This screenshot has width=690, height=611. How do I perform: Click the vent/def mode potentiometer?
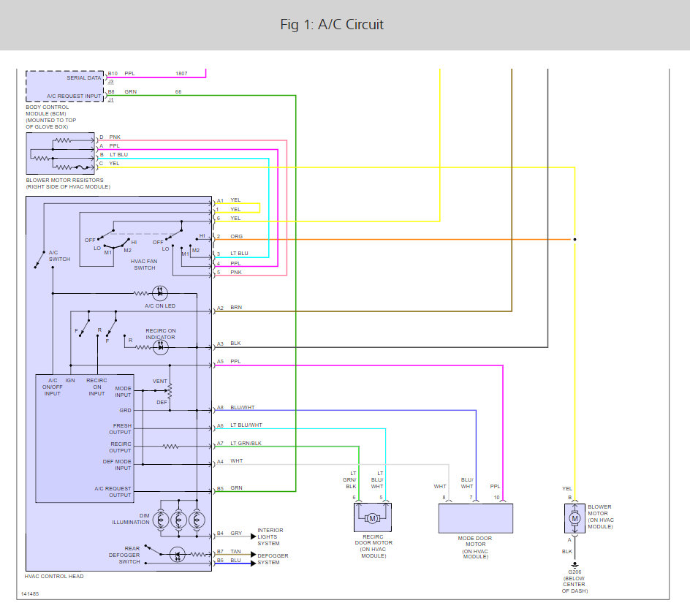[170, 390]
